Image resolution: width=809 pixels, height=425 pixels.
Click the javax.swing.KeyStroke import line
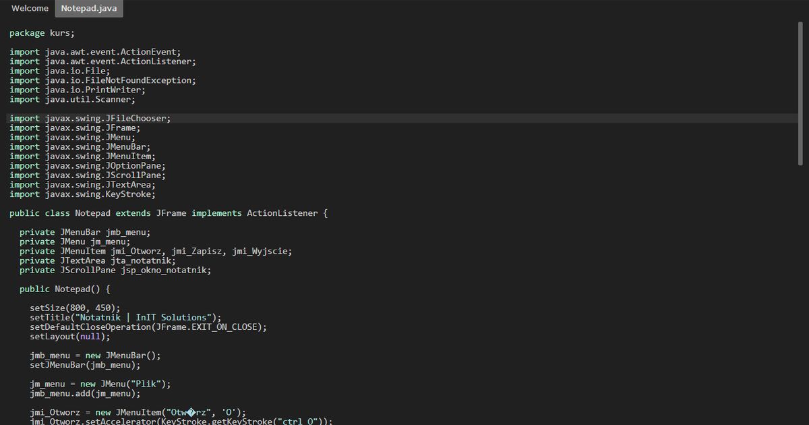point(82,194)
